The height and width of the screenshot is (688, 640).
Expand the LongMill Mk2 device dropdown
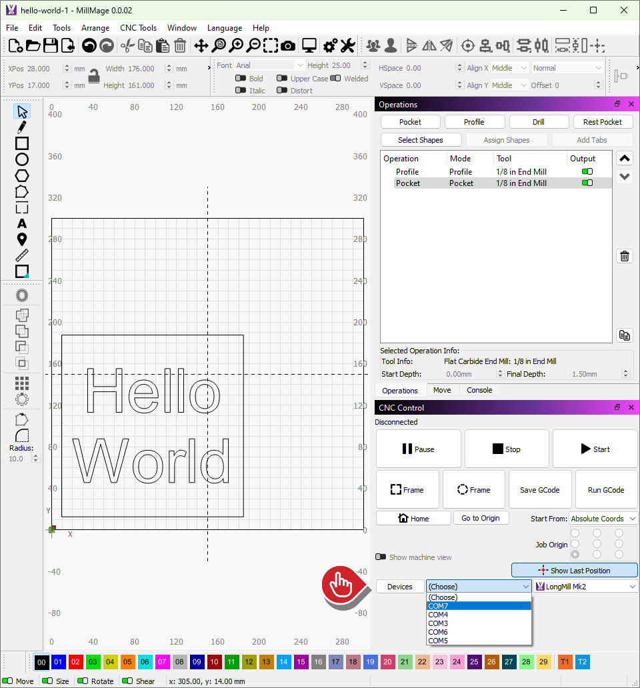point(585,587)
